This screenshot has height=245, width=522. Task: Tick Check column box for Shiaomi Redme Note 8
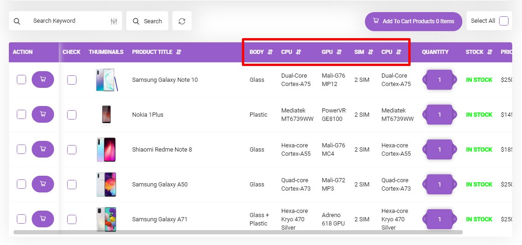point(72,150)
